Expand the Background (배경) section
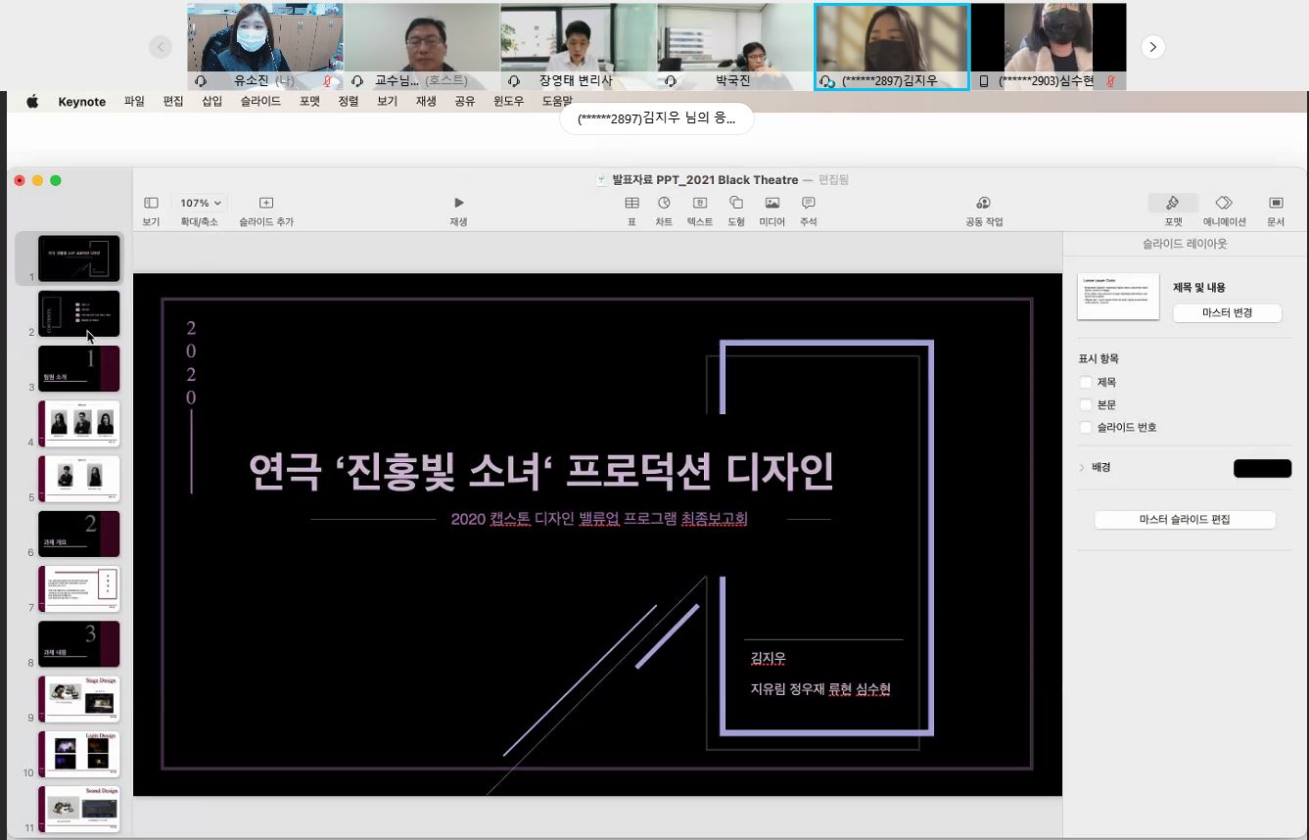Image resolution: width=1309 pixels, height=840 pixels. [x=1082, y=468]
